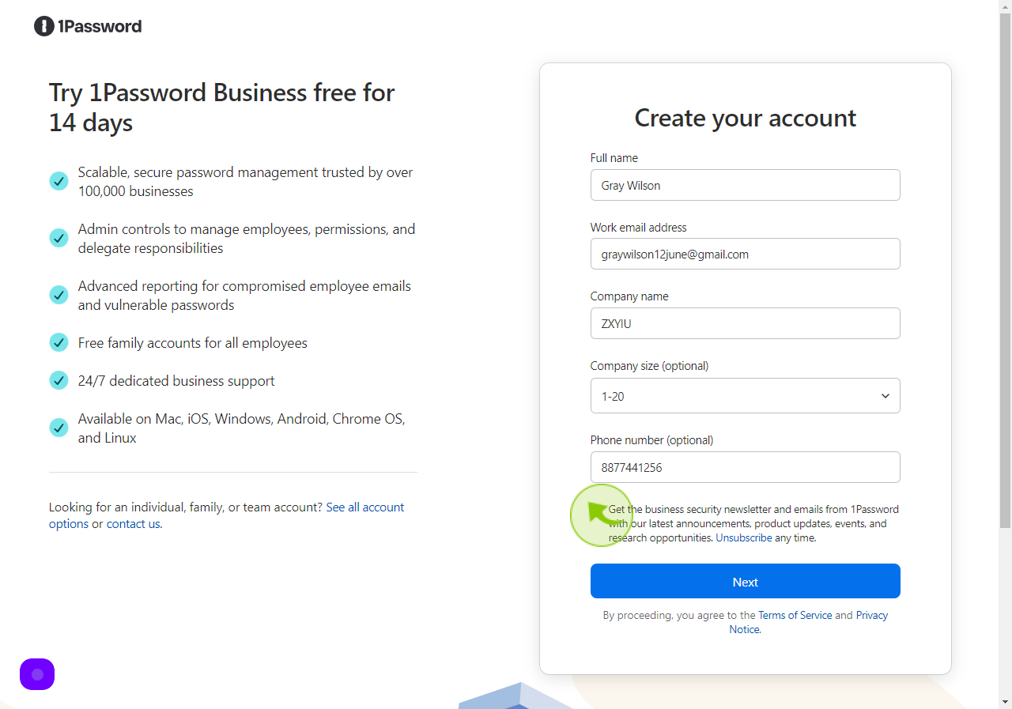Focus the Work email address field
The image size is (1012, 709).
(x=746, y=254)
